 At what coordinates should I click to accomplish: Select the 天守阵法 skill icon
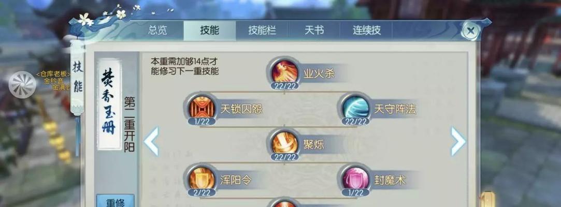coord(355,107)
